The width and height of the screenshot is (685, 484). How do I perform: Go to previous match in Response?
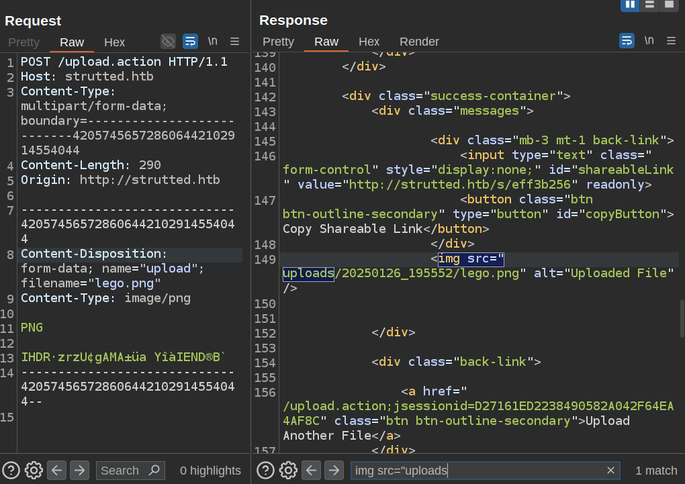pyautogui.click(x=311, y=470)
